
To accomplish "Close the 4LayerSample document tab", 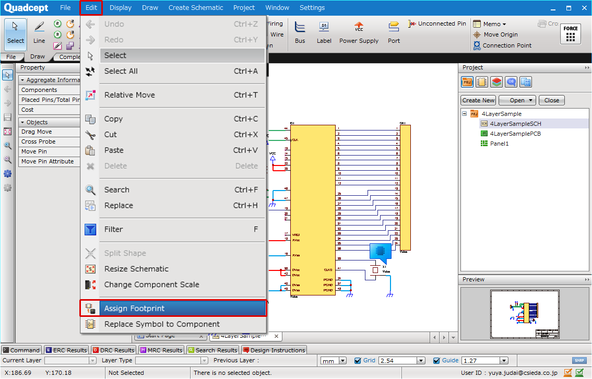I will click(276, 336).
